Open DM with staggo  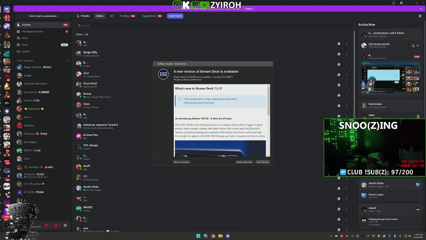42,75
